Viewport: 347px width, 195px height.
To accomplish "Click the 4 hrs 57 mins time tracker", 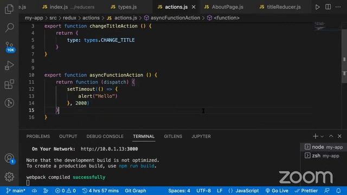I will pos(100,191).
